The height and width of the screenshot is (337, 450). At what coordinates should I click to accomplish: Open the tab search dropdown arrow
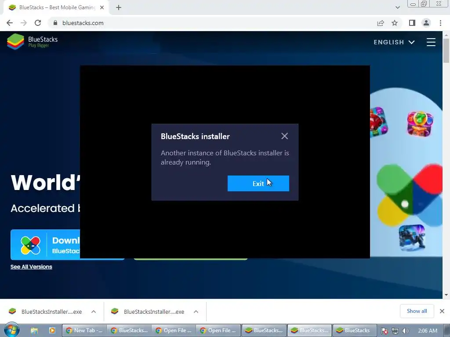(x=397, y=7)
